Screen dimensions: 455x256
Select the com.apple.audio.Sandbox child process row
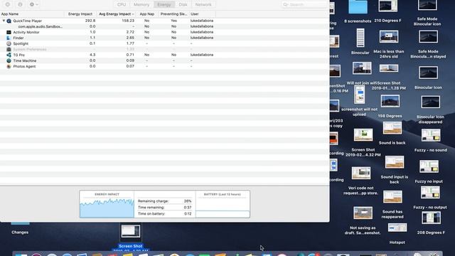coord(164,26)
